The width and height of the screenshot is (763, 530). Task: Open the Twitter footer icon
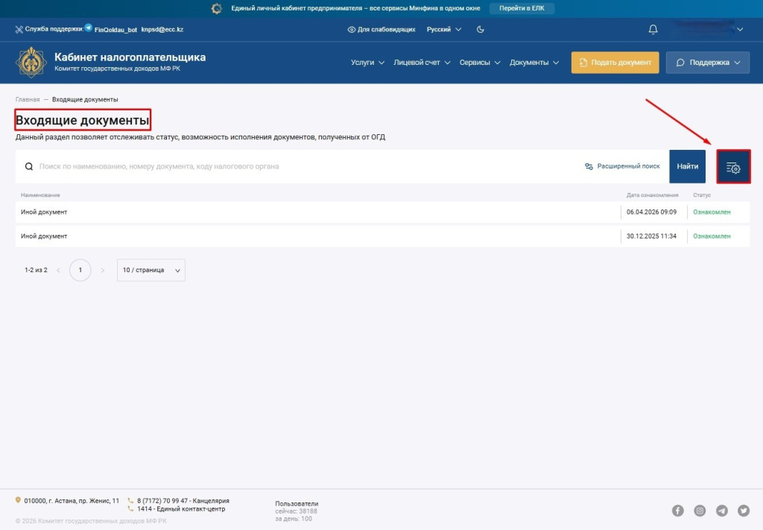744,511
